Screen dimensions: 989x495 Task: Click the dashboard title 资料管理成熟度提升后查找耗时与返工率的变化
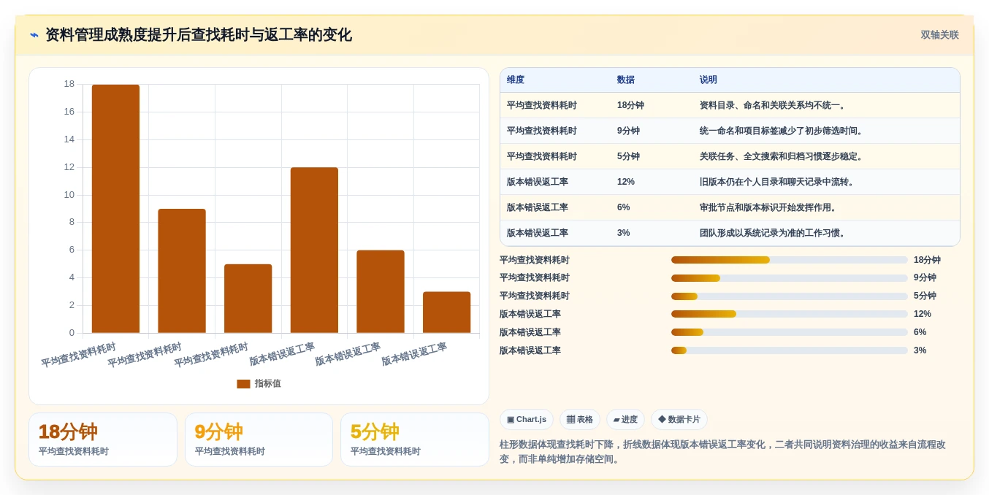point(199,35)
